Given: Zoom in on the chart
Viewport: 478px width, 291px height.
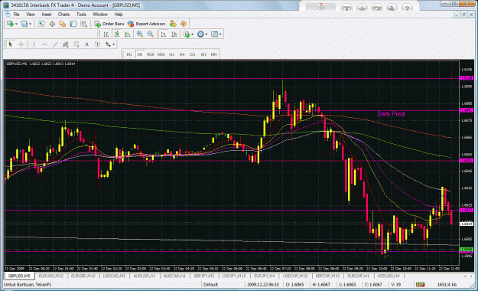Looking at the screenshot, I should click(140, 34).
